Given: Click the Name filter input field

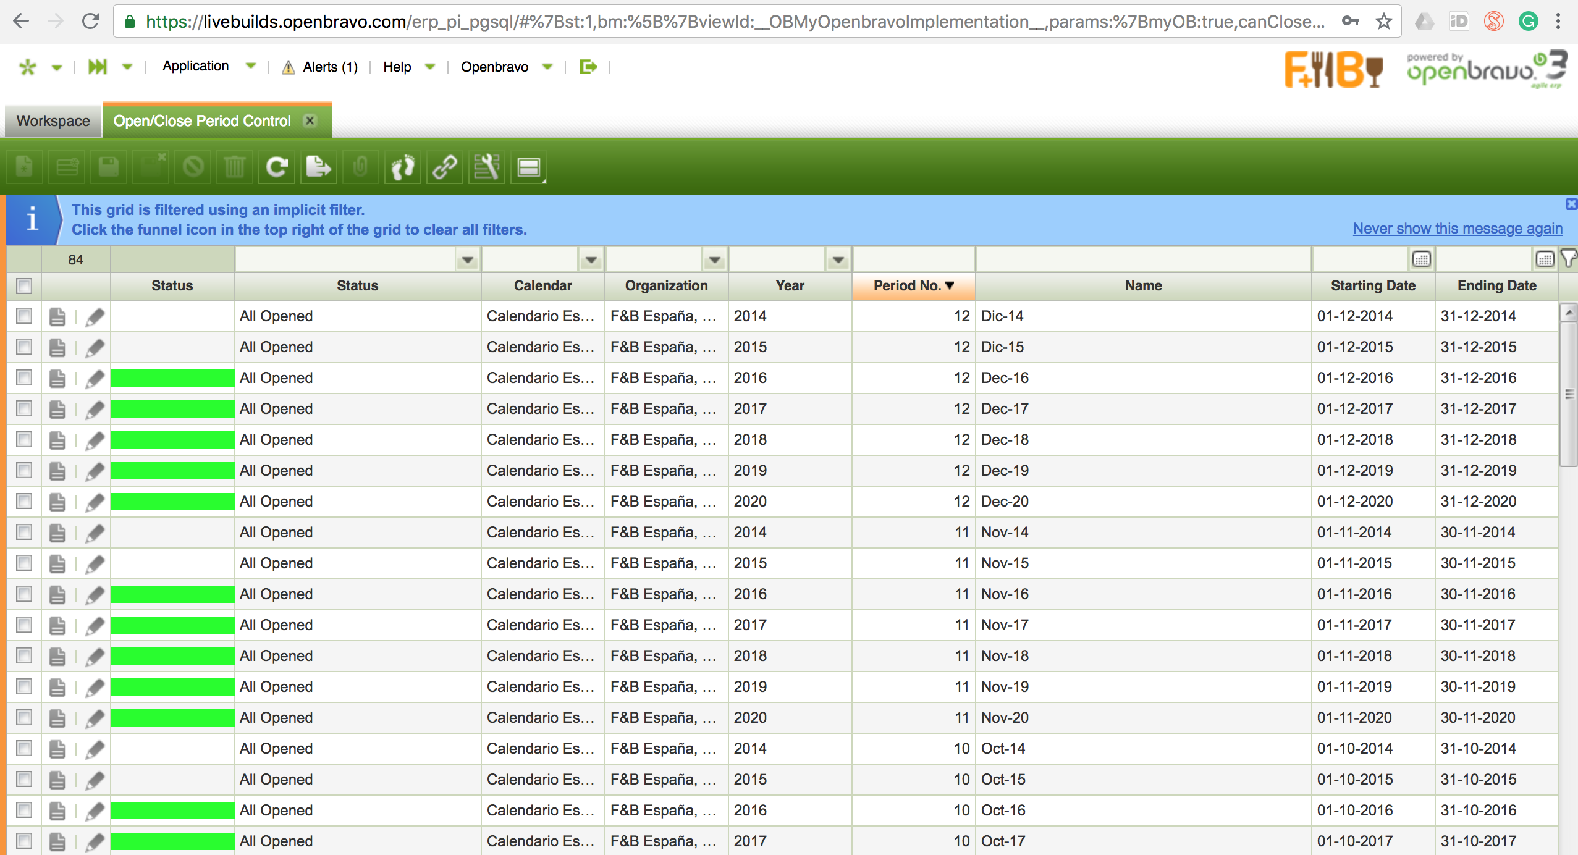Looking at the screenshot, I should pos(1143,259).
